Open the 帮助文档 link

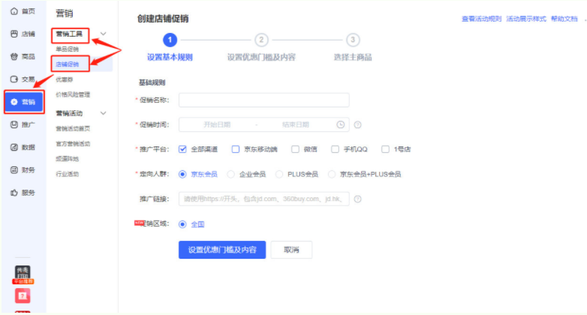(564, 19)
